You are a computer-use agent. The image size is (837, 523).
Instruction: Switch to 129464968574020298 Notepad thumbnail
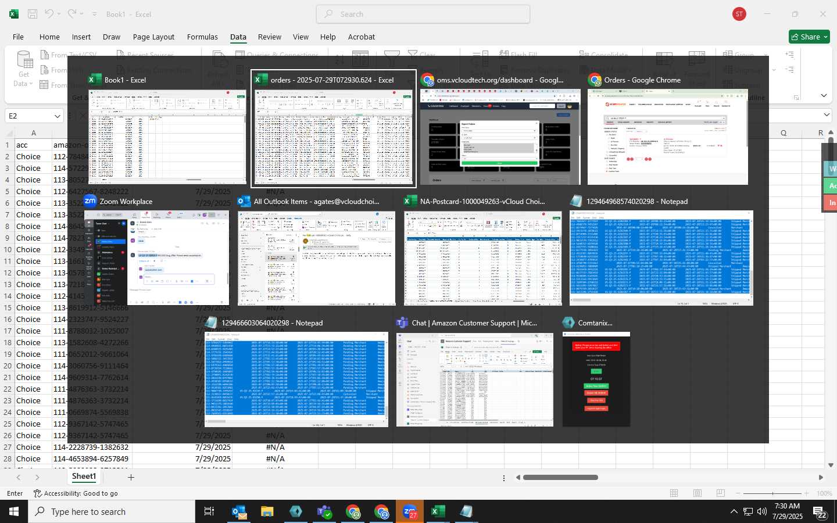click(661, 250)
